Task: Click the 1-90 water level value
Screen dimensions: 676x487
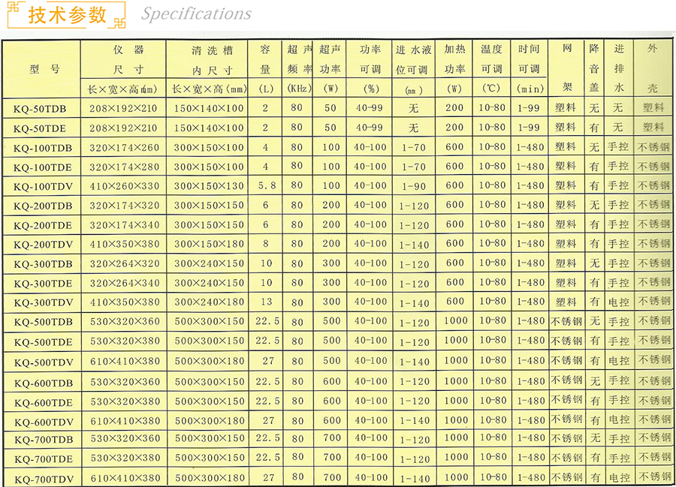Action: (414, 186)
